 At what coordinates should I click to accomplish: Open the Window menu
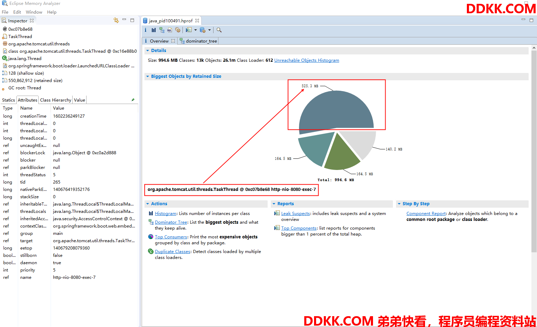(34, 12)
